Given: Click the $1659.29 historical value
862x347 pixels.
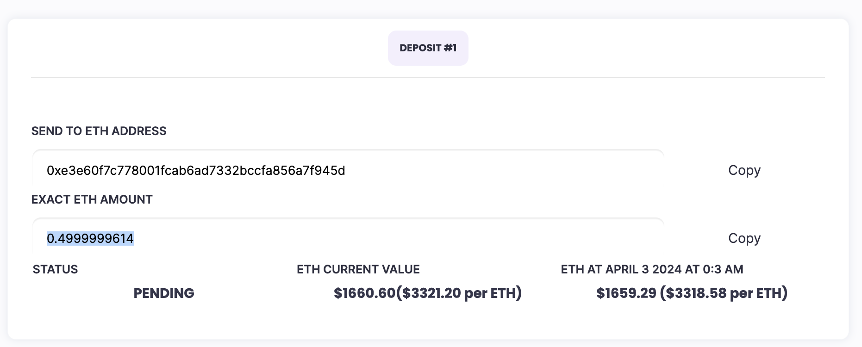Looking at the screenshot, I should pyautogui.click(x=626, y=293).
